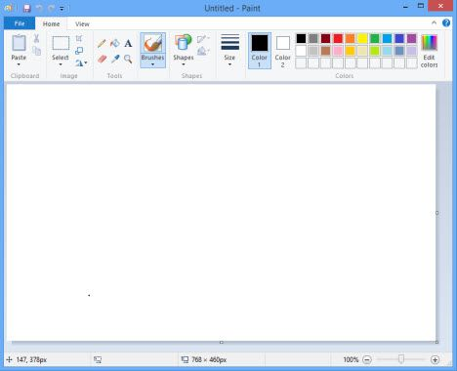Click the Select rectangle icon
This screenshot has width=457, height=371.
point(61,43)
